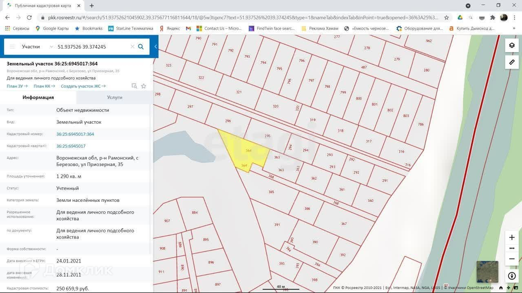Open the hamburger menu in search bar

click(x=12, y=47)
